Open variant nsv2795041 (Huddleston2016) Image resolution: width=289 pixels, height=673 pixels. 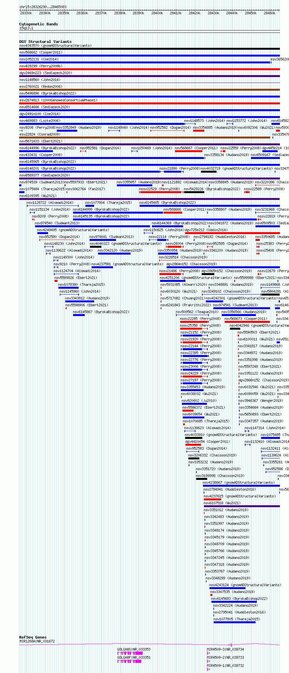coord(239,612)
